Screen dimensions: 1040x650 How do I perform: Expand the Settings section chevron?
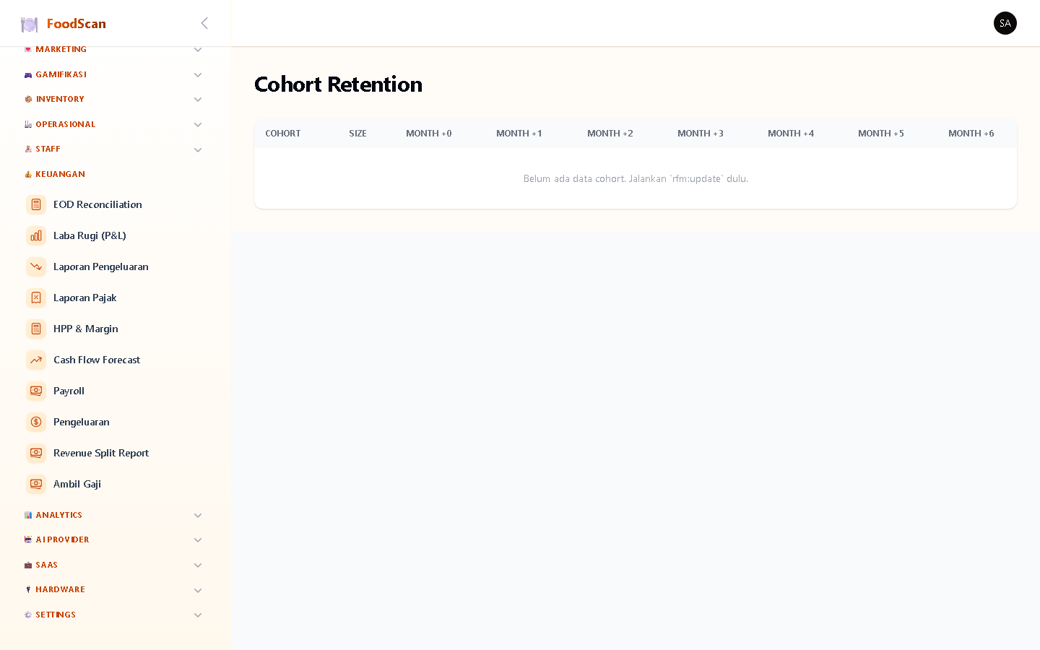click(x=198, y=615)
